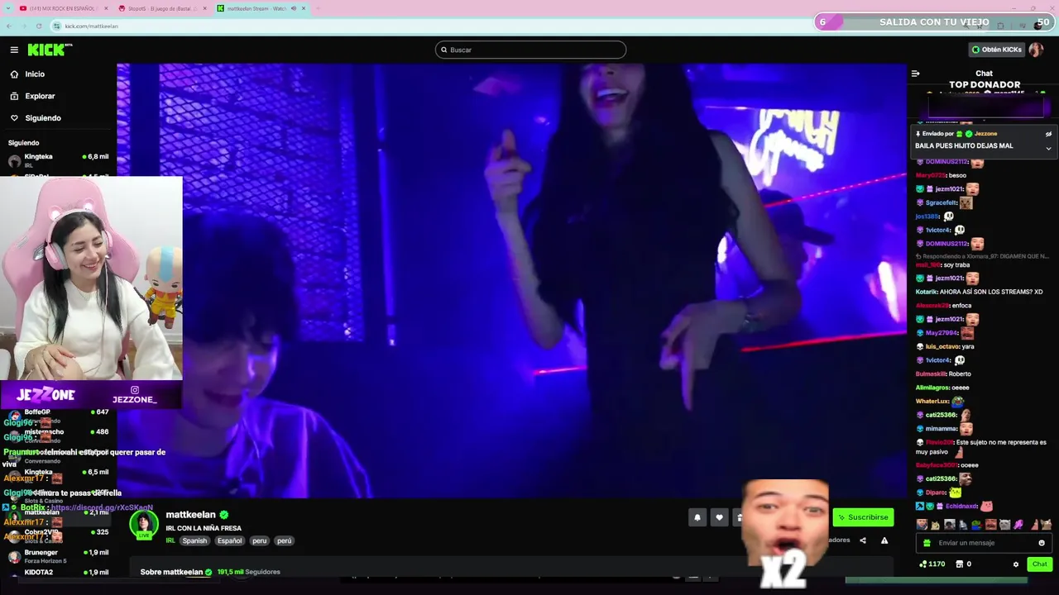
Task: Click the Español tag
Action: point(229,540)
